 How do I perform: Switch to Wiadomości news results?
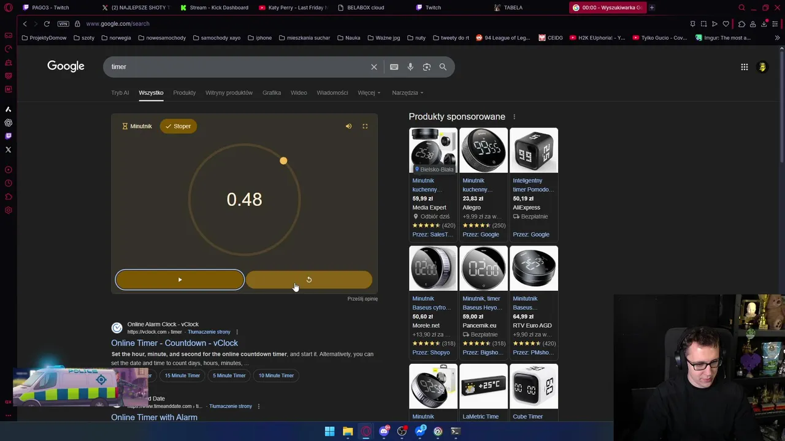pyautogui.click(x=332, y=92)
